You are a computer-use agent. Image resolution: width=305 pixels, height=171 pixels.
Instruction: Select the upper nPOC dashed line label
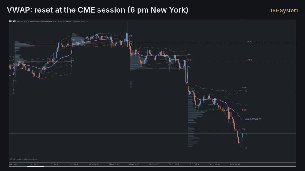249,42
